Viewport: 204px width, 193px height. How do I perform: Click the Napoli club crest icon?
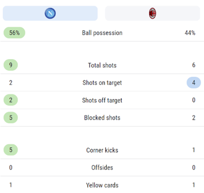coord(50,13)
